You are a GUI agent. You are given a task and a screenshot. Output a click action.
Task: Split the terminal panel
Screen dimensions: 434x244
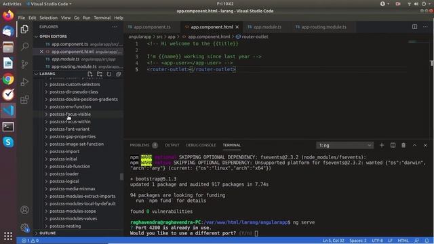point(393,145)
